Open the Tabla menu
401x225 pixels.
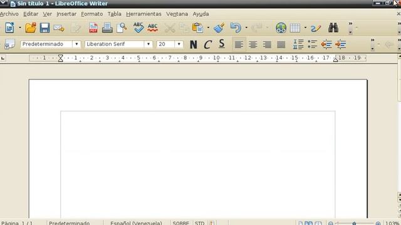coord(114,14)
